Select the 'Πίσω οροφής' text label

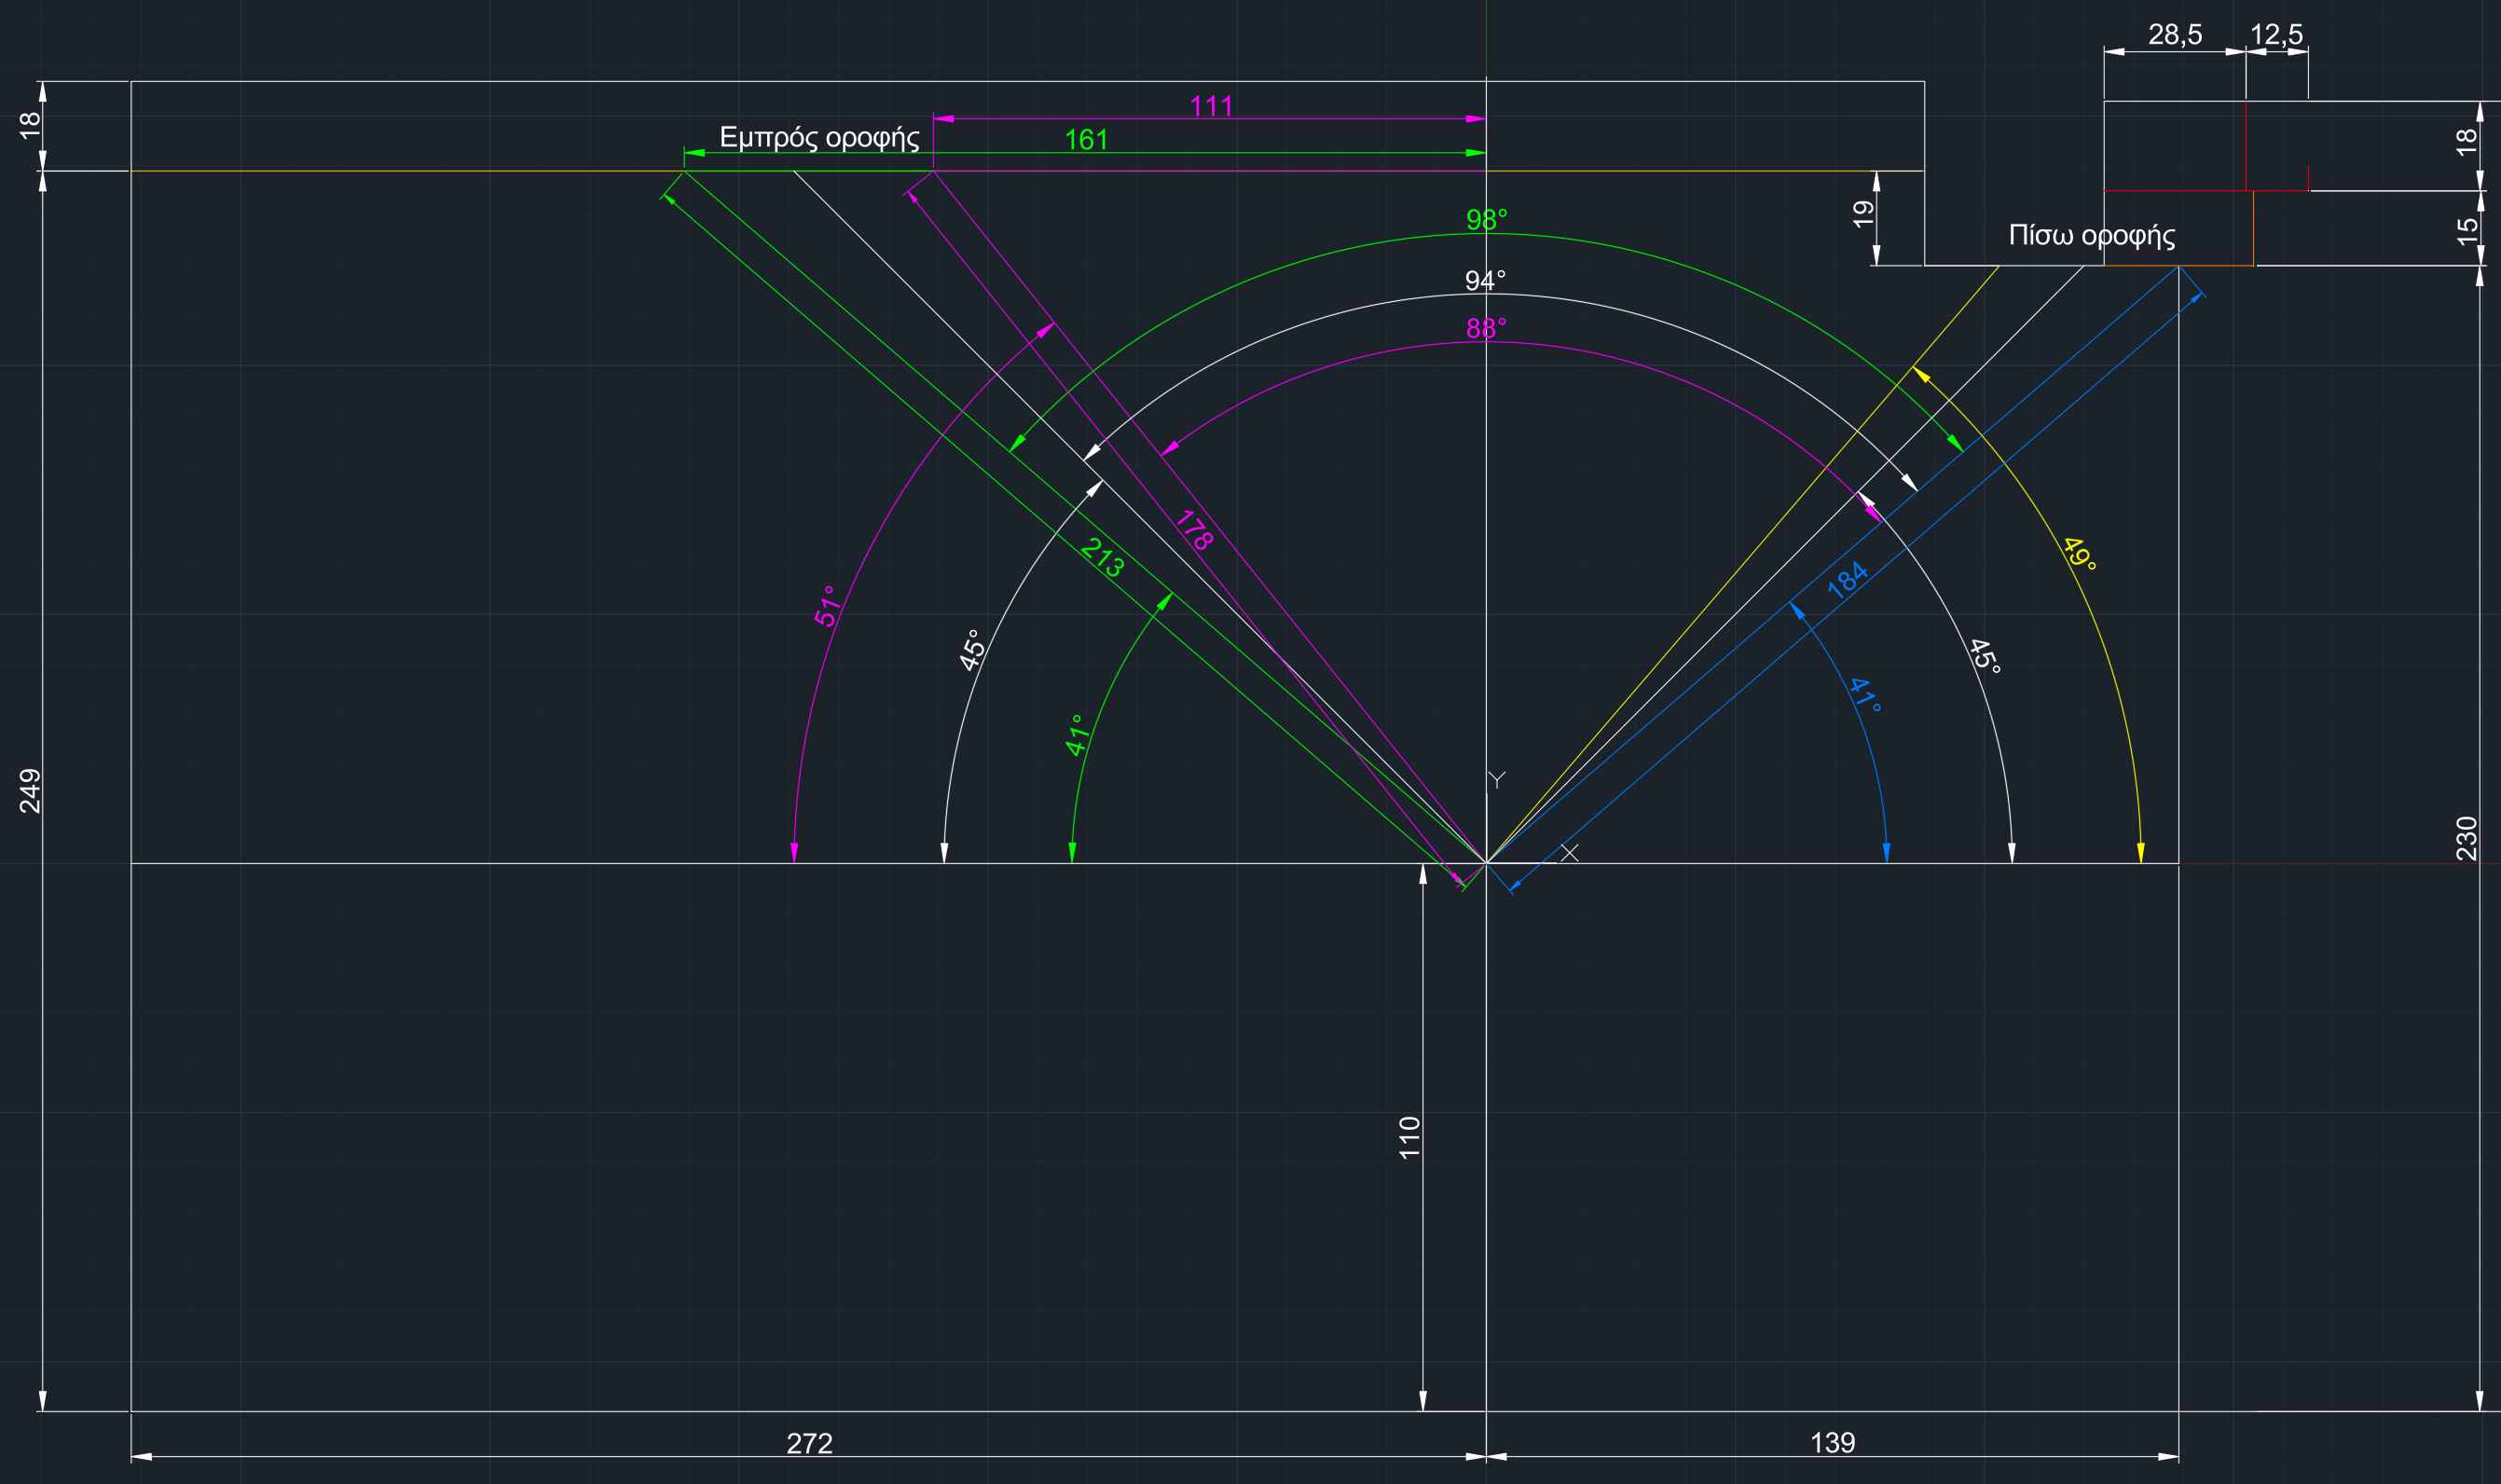tap(2092, 236)
